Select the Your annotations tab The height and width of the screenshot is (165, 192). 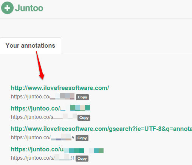(31, 46)
